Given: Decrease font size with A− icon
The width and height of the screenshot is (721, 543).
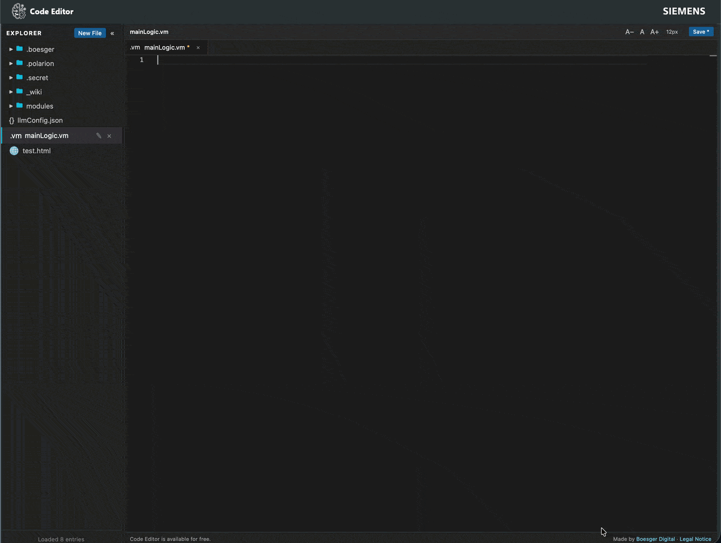Looking at the screenshot, I should pyautogui.click(x=629, y=32).
